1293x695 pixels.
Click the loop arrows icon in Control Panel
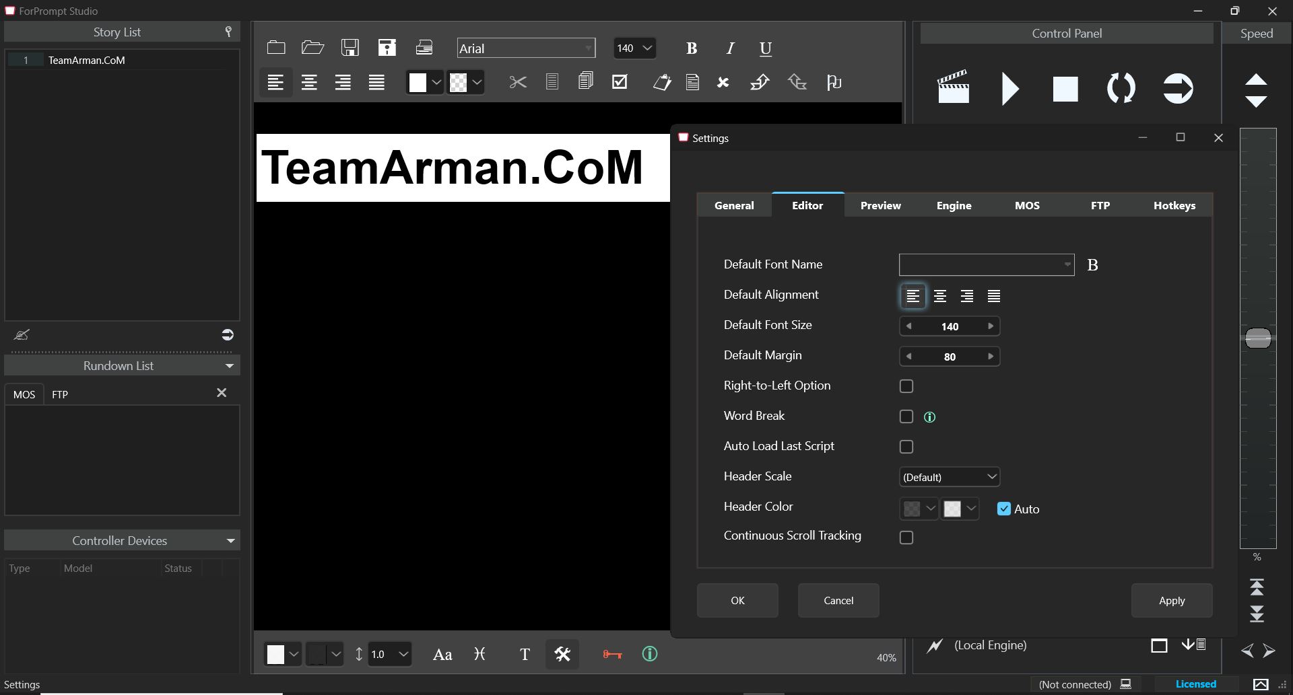[1121, 88]
